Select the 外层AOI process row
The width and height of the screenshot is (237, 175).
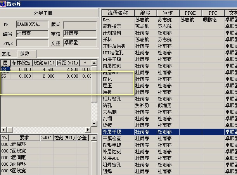click(170, 158)
